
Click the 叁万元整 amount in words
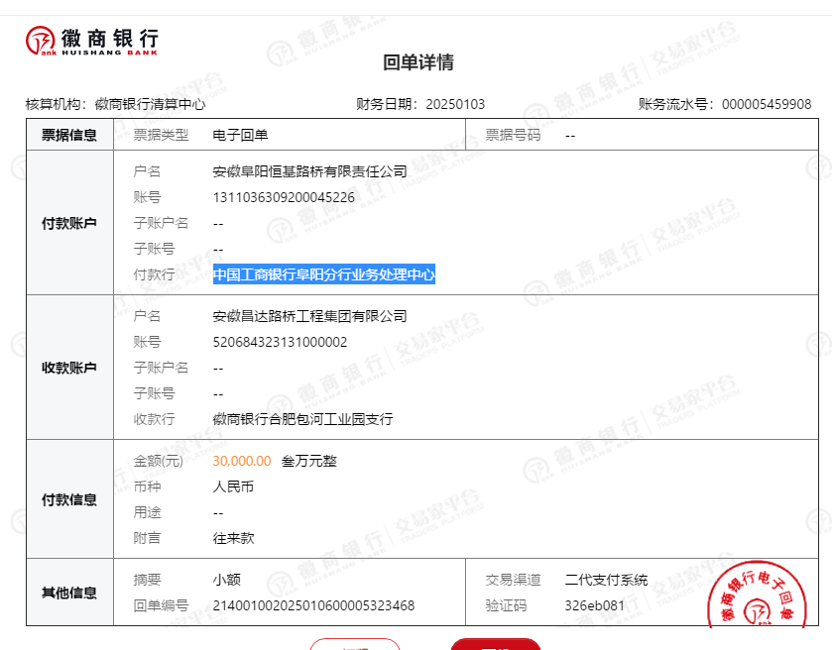(309, 461)
